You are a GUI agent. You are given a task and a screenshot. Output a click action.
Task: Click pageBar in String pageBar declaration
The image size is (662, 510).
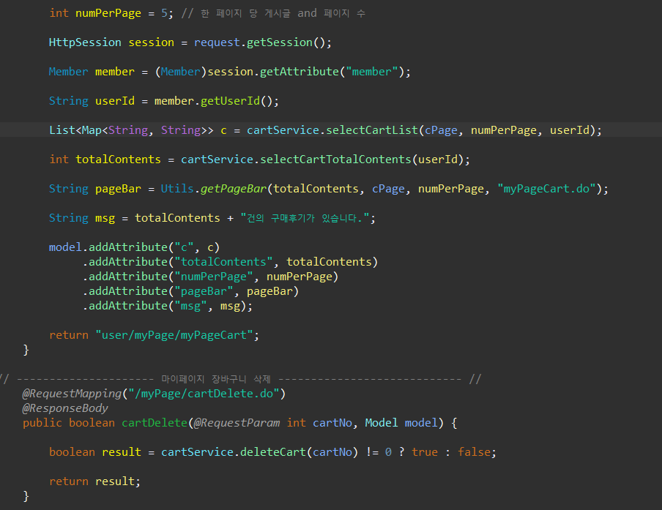pyautogui.click(x=118, y=189)
